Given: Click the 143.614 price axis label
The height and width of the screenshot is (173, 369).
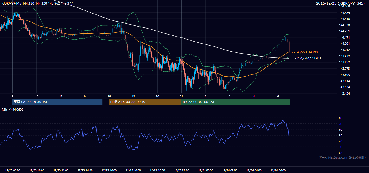Looking at the screenshot, I should (x=344, y=81).
